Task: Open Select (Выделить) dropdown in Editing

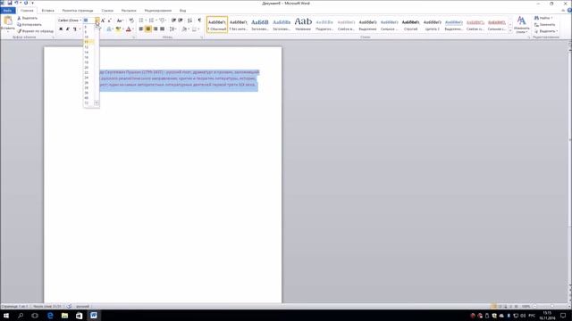Action: (x=546, y=31)
